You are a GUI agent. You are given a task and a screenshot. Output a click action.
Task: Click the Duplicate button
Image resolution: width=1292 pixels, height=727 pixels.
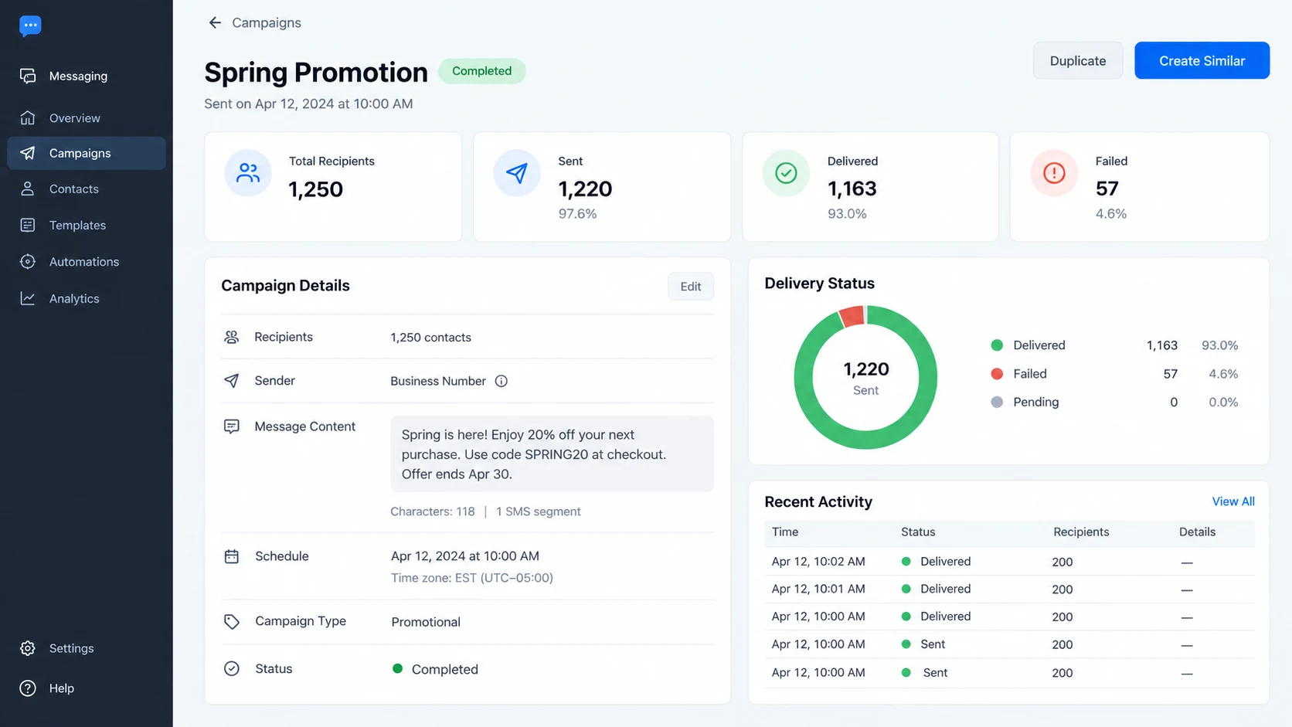click(x=1078, y=60)
